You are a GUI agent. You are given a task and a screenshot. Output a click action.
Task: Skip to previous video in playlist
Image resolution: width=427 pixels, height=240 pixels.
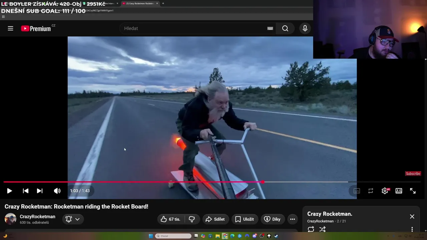pos(25,191)
